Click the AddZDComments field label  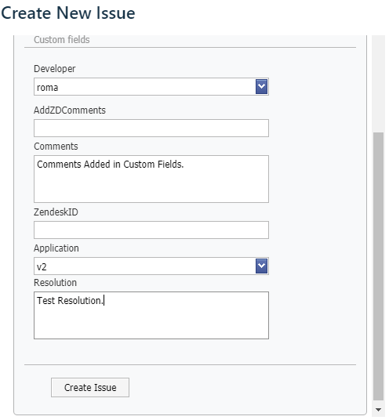(70, 110)
